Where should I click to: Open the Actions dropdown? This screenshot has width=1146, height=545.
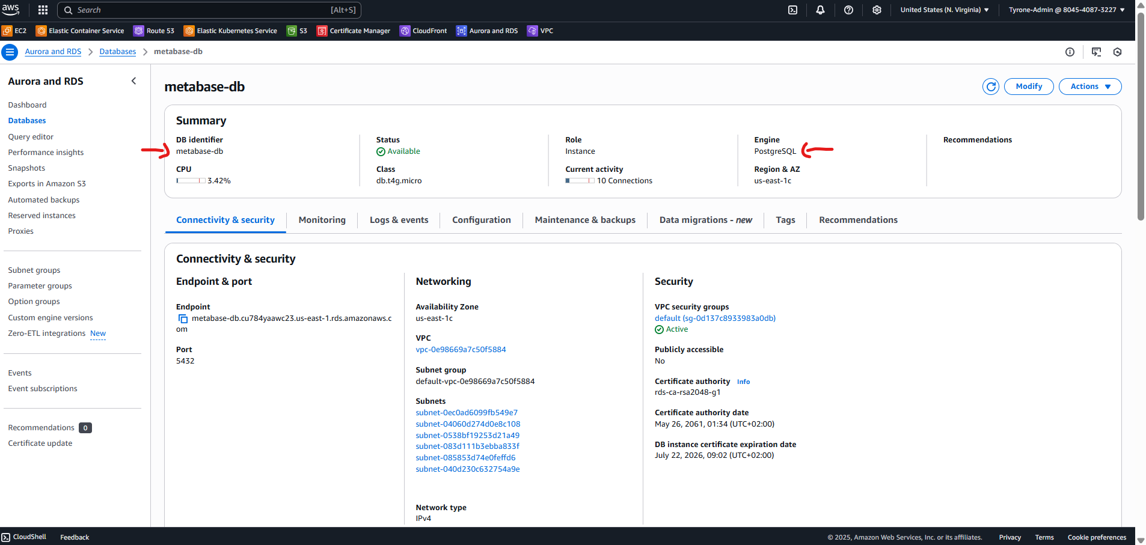1089,87
